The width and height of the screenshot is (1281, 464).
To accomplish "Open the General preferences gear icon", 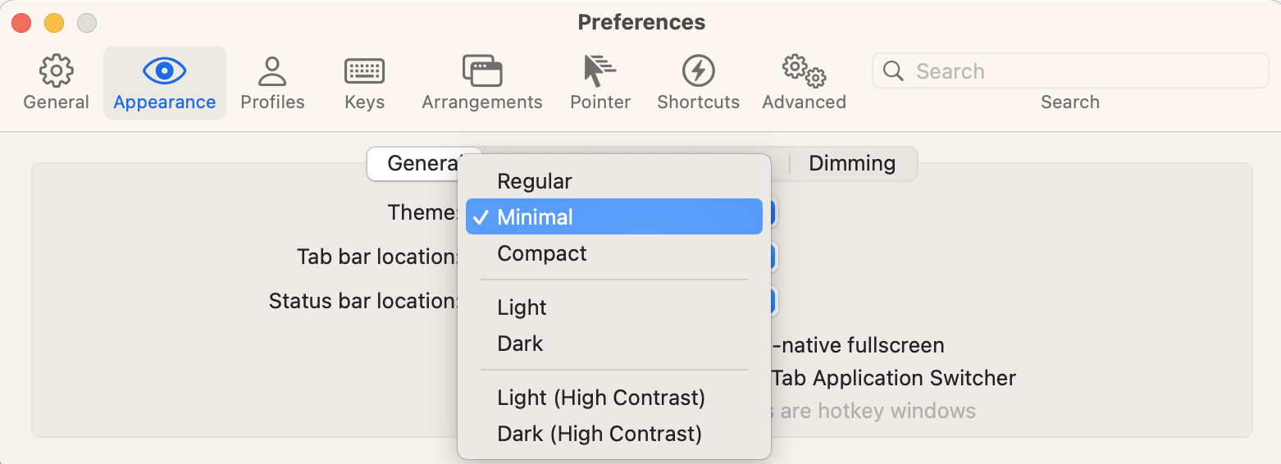I will coord(56,71).
